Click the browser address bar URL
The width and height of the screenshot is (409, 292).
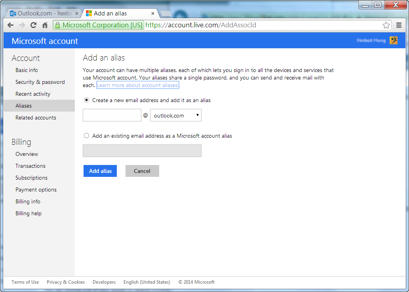pos(201,25)
